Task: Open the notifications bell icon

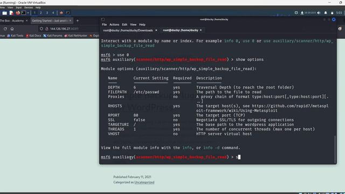Action: point(326,13)
